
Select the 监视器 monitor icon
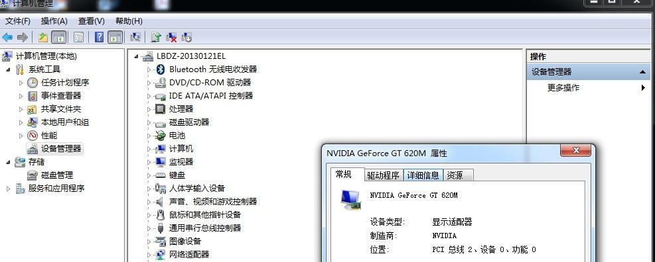click(161, 162)
